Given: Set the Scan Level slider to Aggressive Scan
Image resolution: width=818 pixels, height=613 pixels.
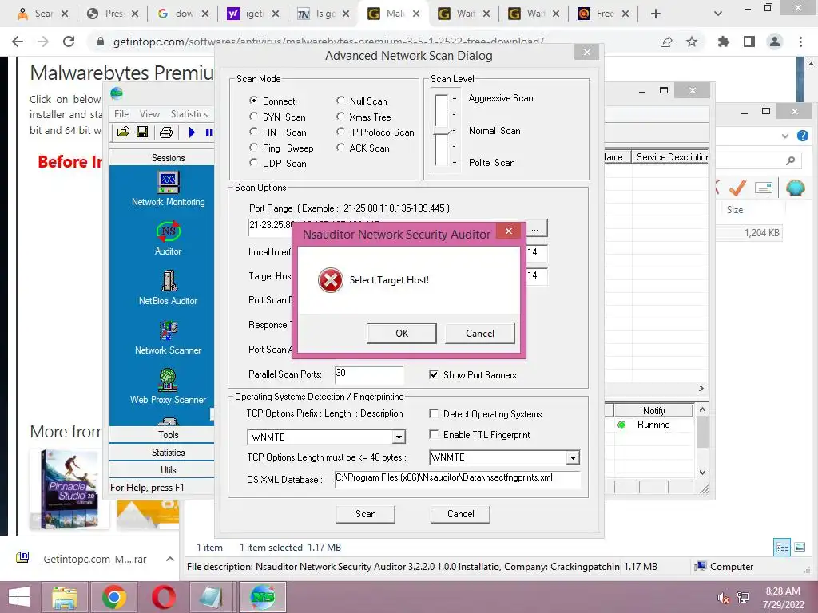Looking at the screenshot, I should pyautogui.click(x=454, y=98).
